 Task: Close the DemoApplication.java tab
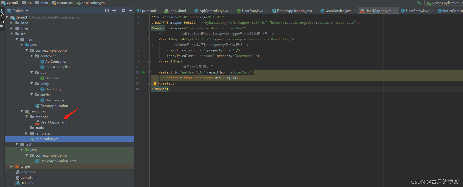315,11
